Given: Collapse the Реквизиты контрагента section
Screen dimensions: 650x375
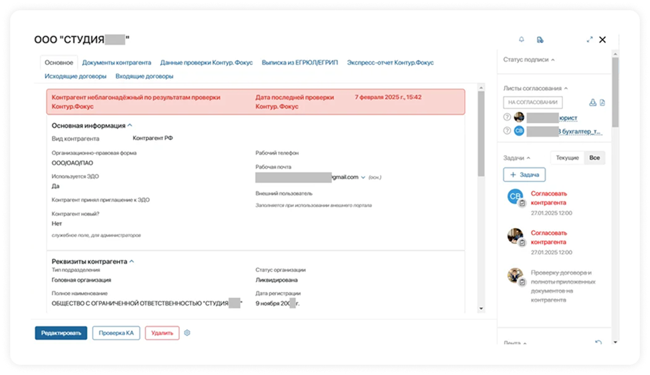Looking at the screenshot, I should (132, 261).
